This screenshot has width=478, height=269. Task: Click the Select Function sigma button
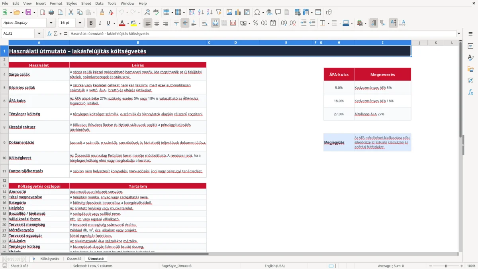pyautogui.click(x=55, y=33)
